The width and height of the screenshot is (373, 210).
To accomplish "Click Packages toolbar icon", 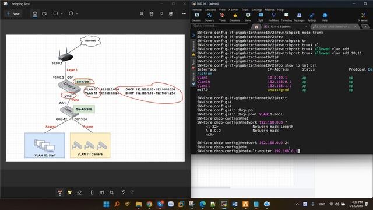I will [299, 17].
